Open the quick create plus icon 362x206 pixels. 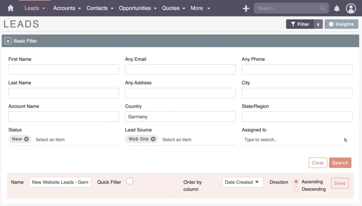coord(245,8)
